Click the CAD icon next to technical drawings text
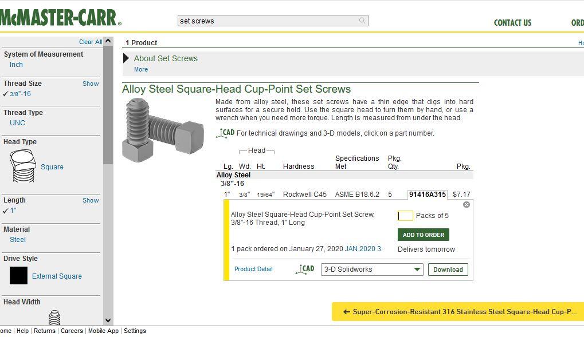The width and height of the screenshot is (584, 337). point(225,133)
